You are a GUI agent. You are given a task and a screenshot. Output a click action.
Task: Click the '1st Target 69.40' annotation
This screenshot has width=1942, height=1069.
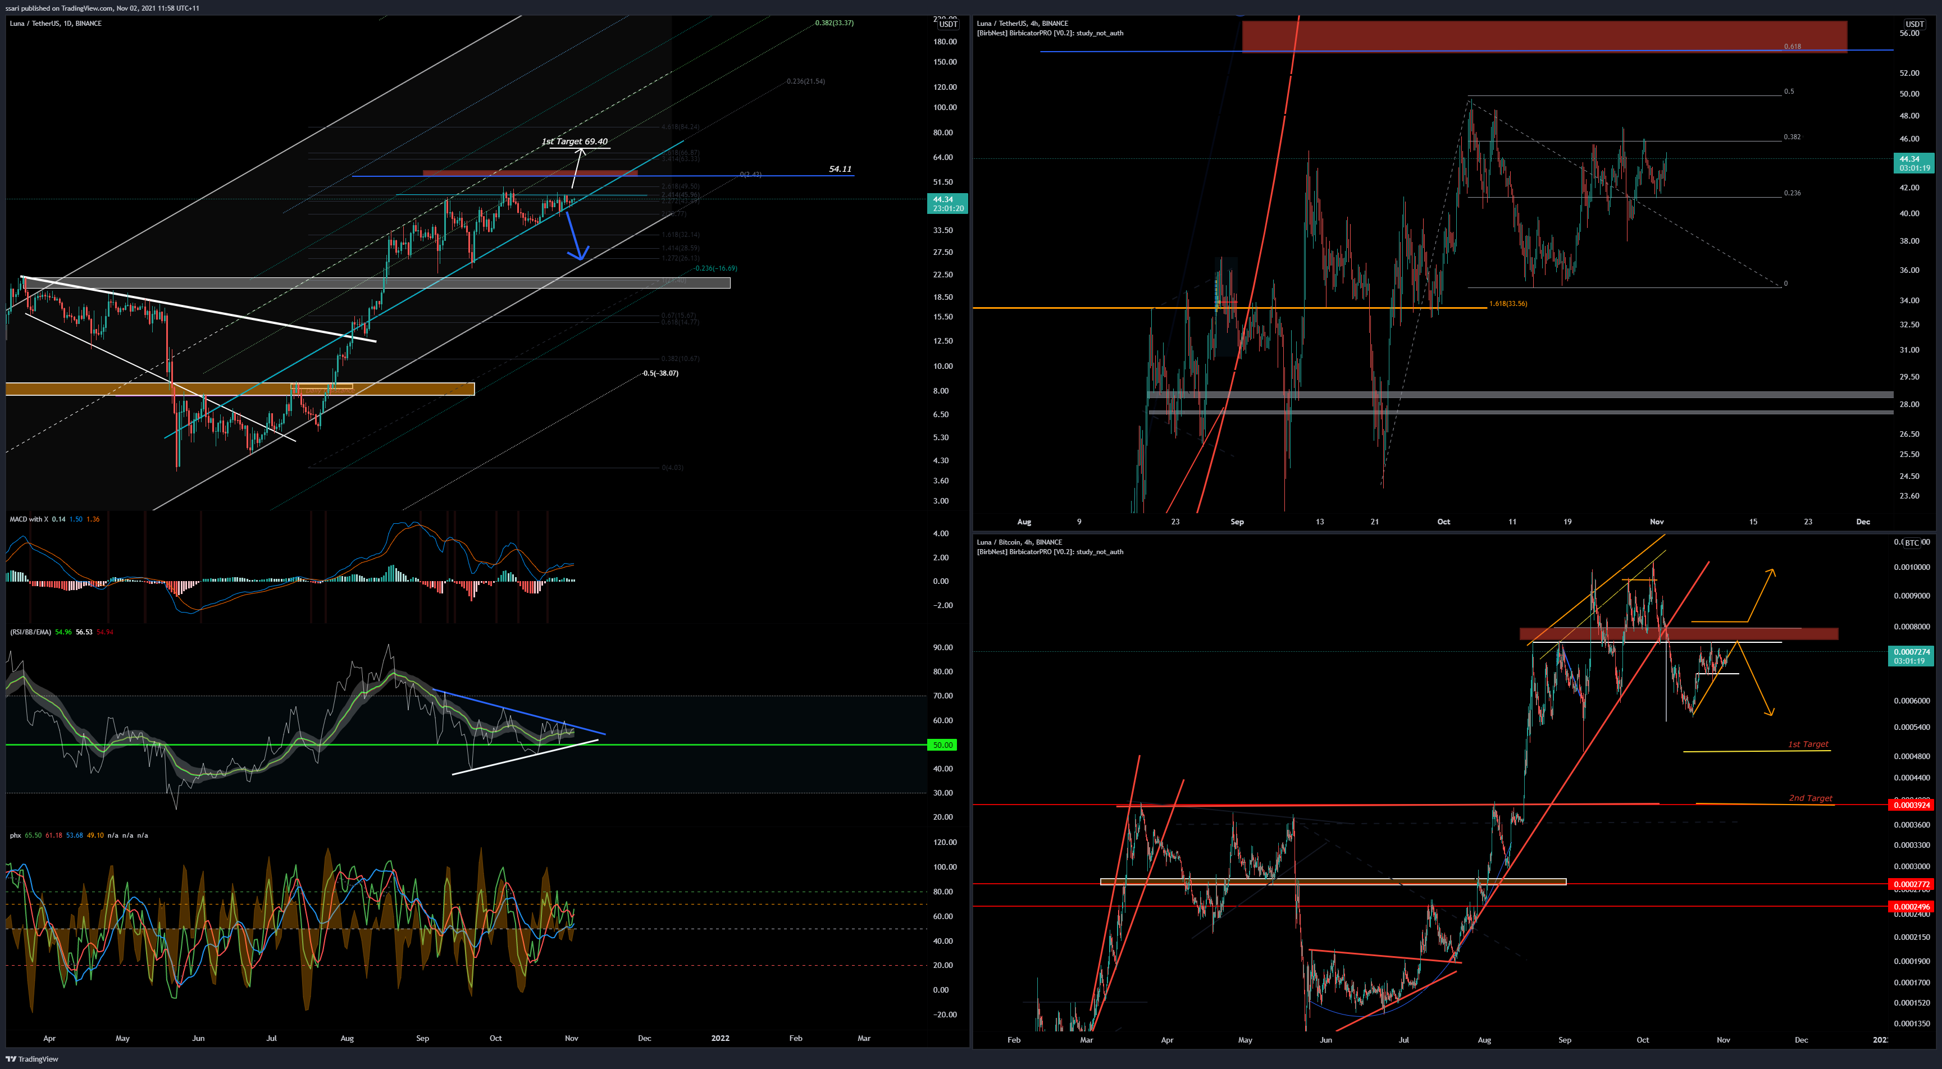(x=575, y=141)
